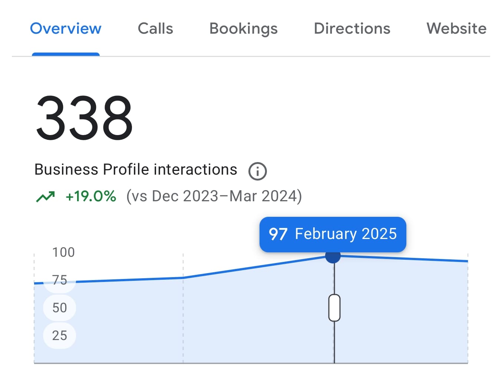Click the 75 y-axis label
This screenshot has width=502, height=370.
(60, 280)
